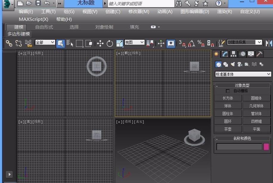
Task: Click the magenta object color swatch
Action: coord(266,147)
